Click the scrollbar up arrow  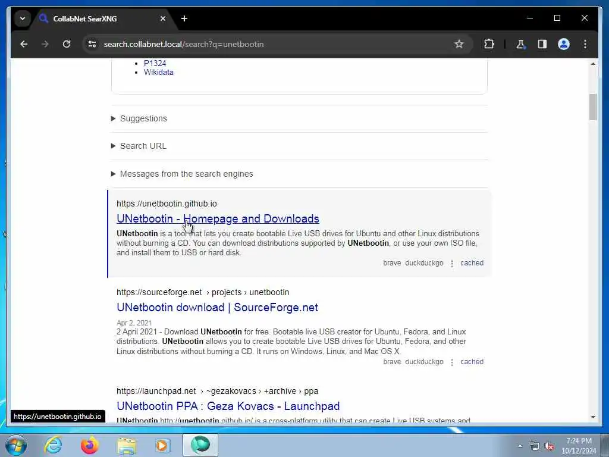click(x=593, y=64)
